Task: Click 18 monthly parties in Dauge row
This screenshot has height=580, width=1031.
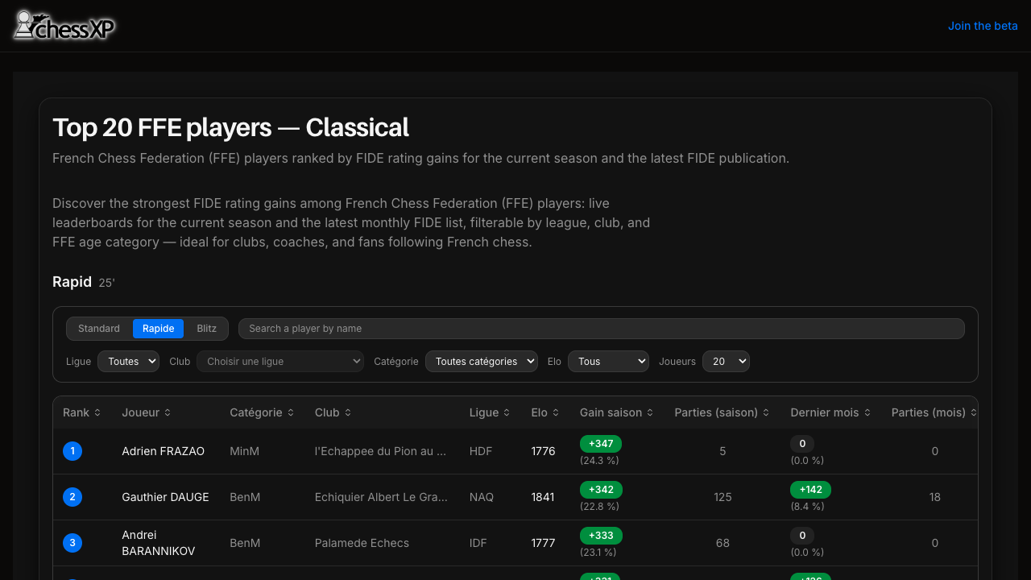Action: click(x=934, y=497)
